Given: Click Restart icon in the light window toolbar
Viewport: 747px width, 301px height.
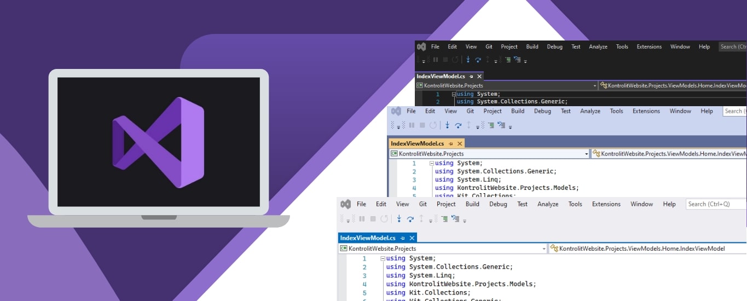Looking at the screenshot, I should (x=384, y=219).
